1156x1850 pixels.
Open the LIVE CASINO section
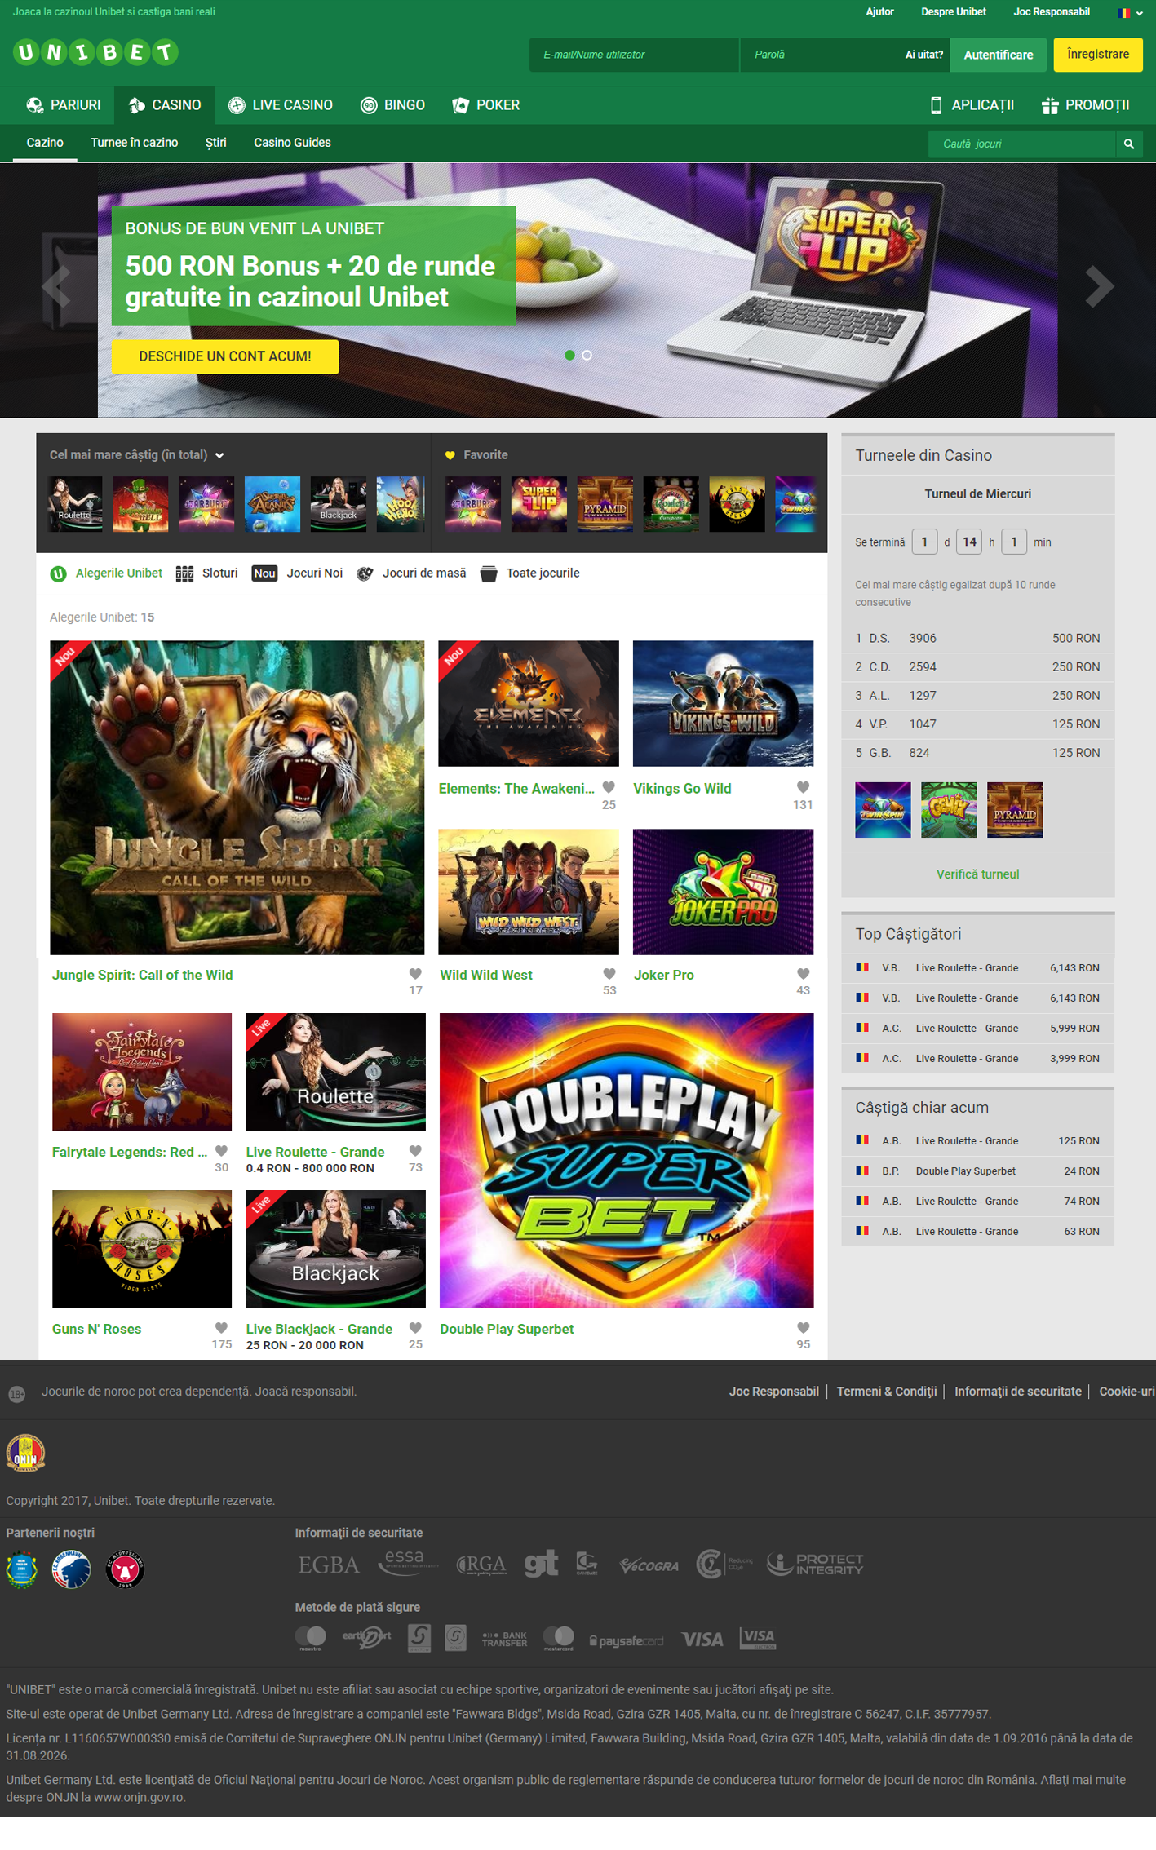click(281, 105)
